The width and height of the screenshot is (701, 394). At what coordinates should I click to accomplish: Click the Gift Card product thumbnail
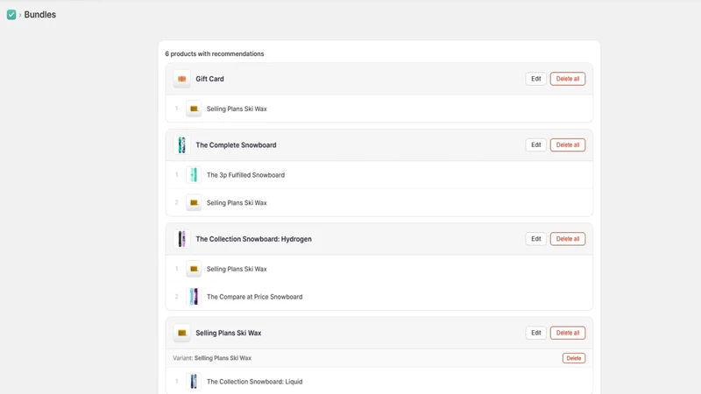coord(182,79)
